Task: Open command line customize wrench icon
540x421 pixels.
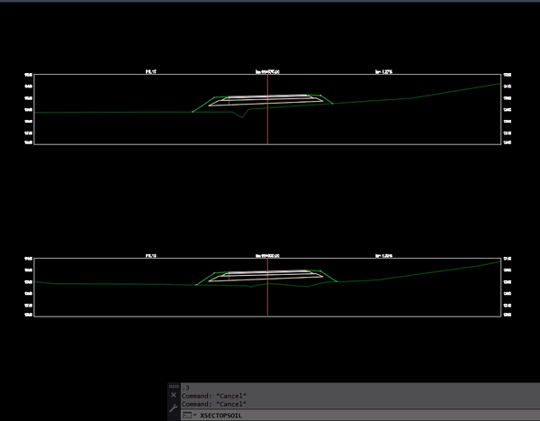Action: [x=174, y=407]
